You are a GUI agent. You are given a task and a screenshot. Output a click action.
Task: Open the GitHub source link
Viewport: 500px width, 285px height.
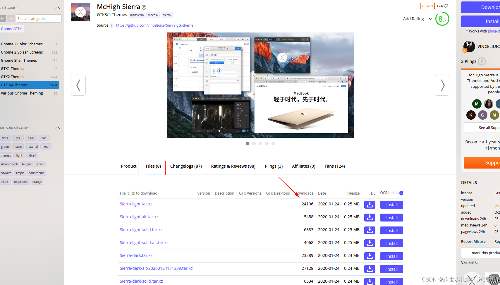pyautogui.click(x=154, y=25)
